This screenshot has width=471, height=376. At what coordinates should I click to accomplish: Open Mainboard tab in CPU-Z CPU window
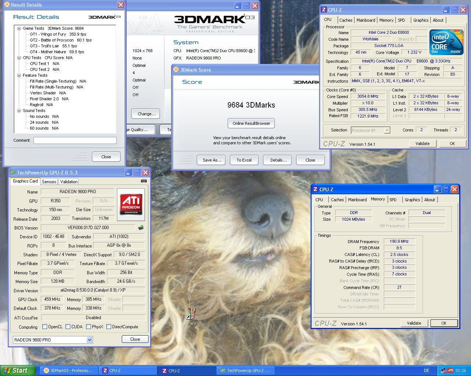[366, 20]
